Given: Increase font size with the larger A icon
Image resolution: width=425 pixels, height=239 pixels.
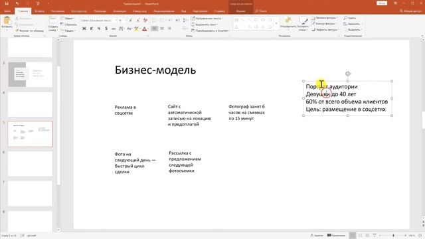Looking at the screenshot, I should click(x=131, y=21).
